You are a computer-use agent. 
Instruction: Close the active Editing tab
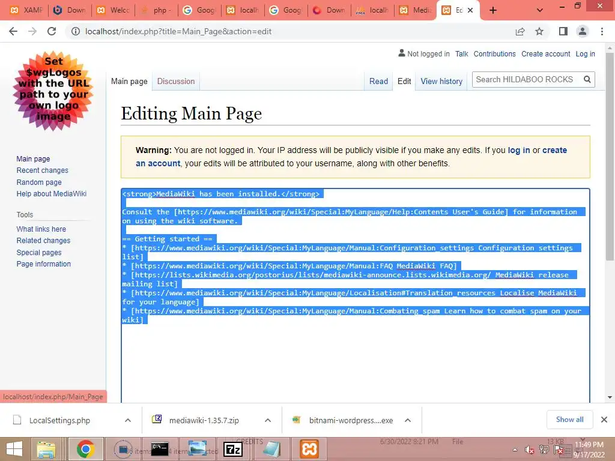click(470, 10)
